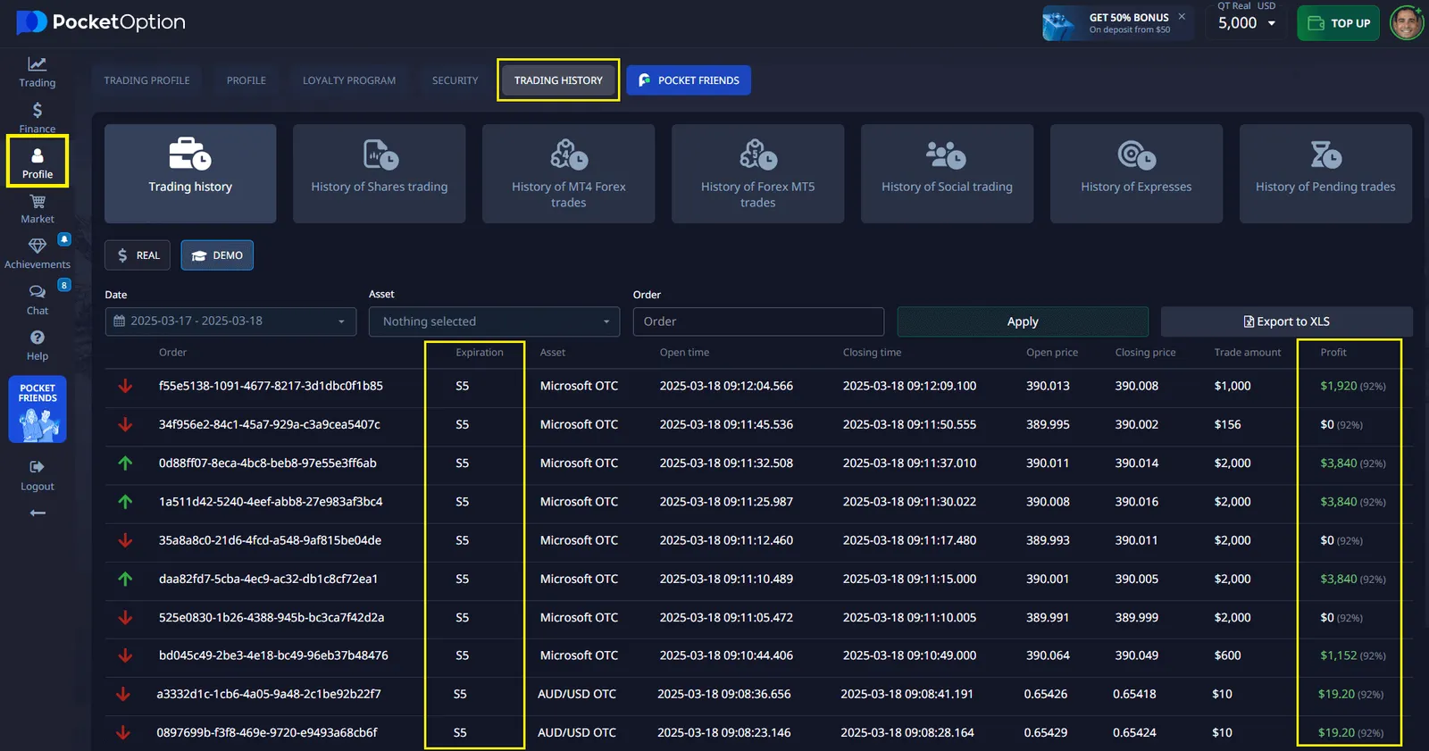This screenshot has width=1429, height=751.
Task: Open the Trading section in sidebar
Action: click(37, 71)
